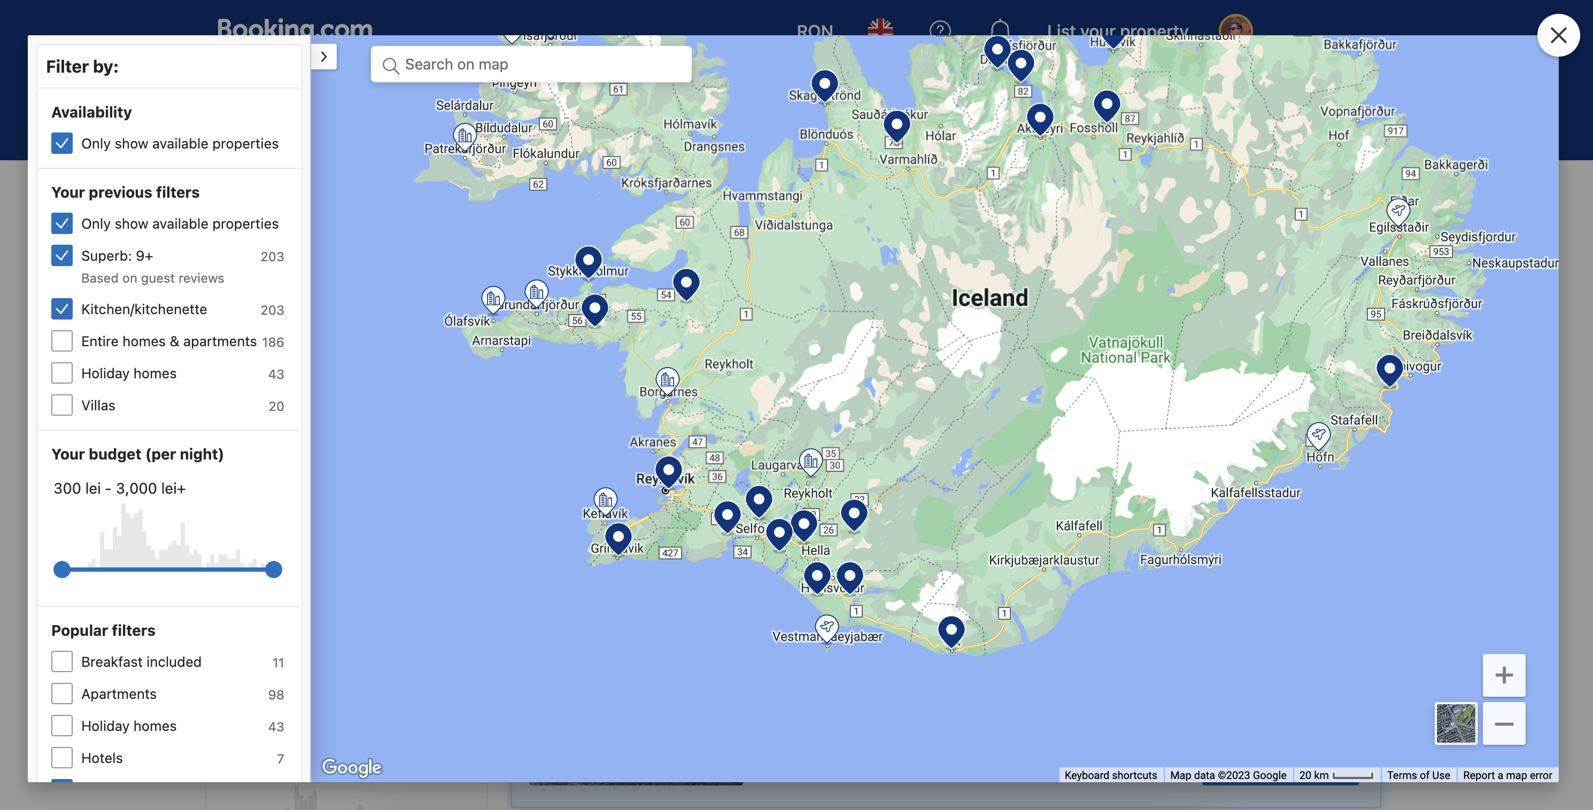Open the Keyboard shortcuts link

(x=1110, y=775)
